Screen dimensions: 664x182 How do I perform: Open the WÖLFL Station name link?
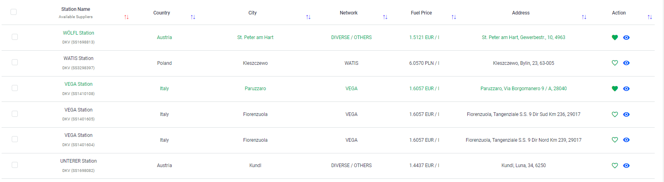78,33
